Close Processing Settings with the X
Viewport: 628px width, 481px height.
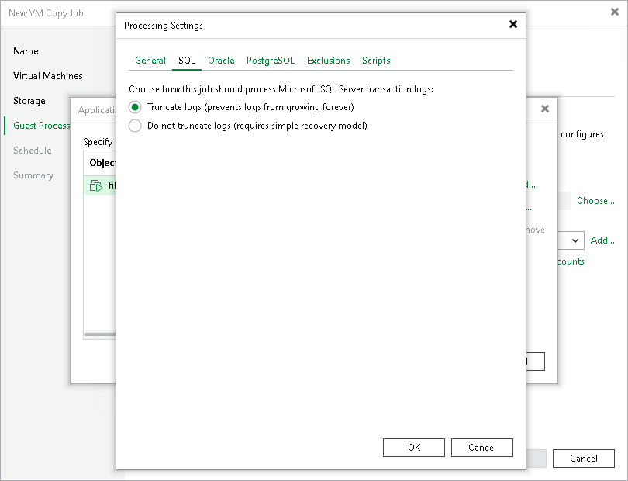[513, 25]
